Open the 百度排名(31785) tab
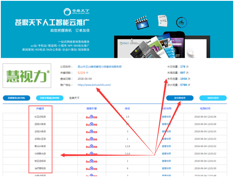 (x=16, y=98)
